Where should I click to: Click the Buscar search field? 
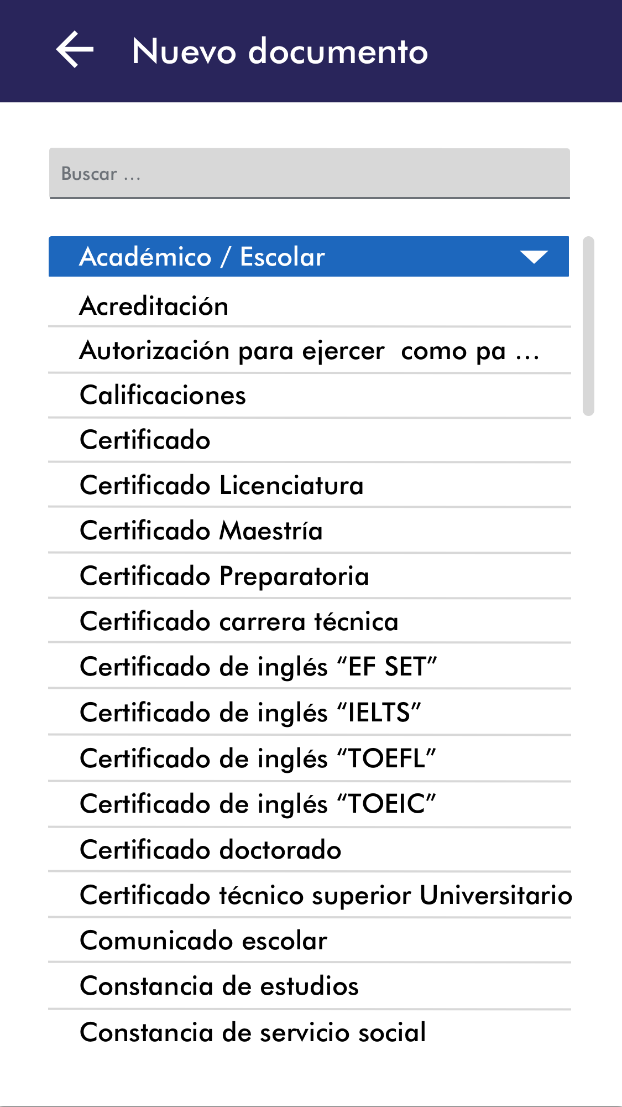(x=310, y=173)
